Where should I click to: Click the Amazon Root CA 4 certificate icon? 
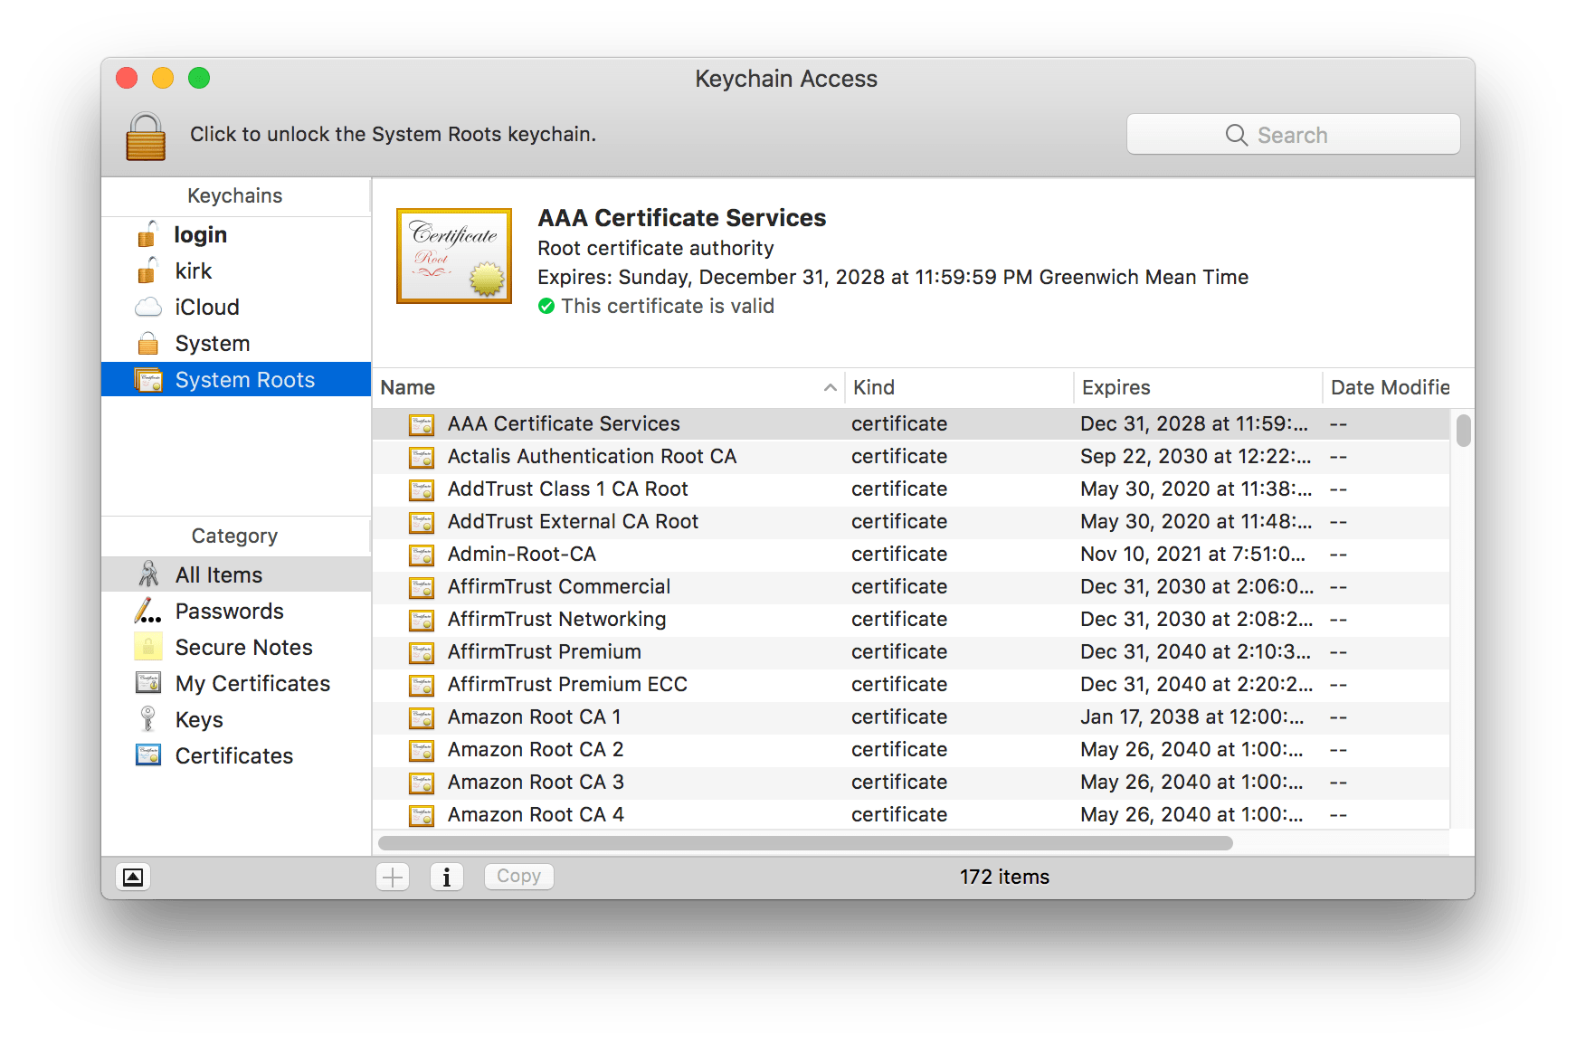click(x=422, y=815)
